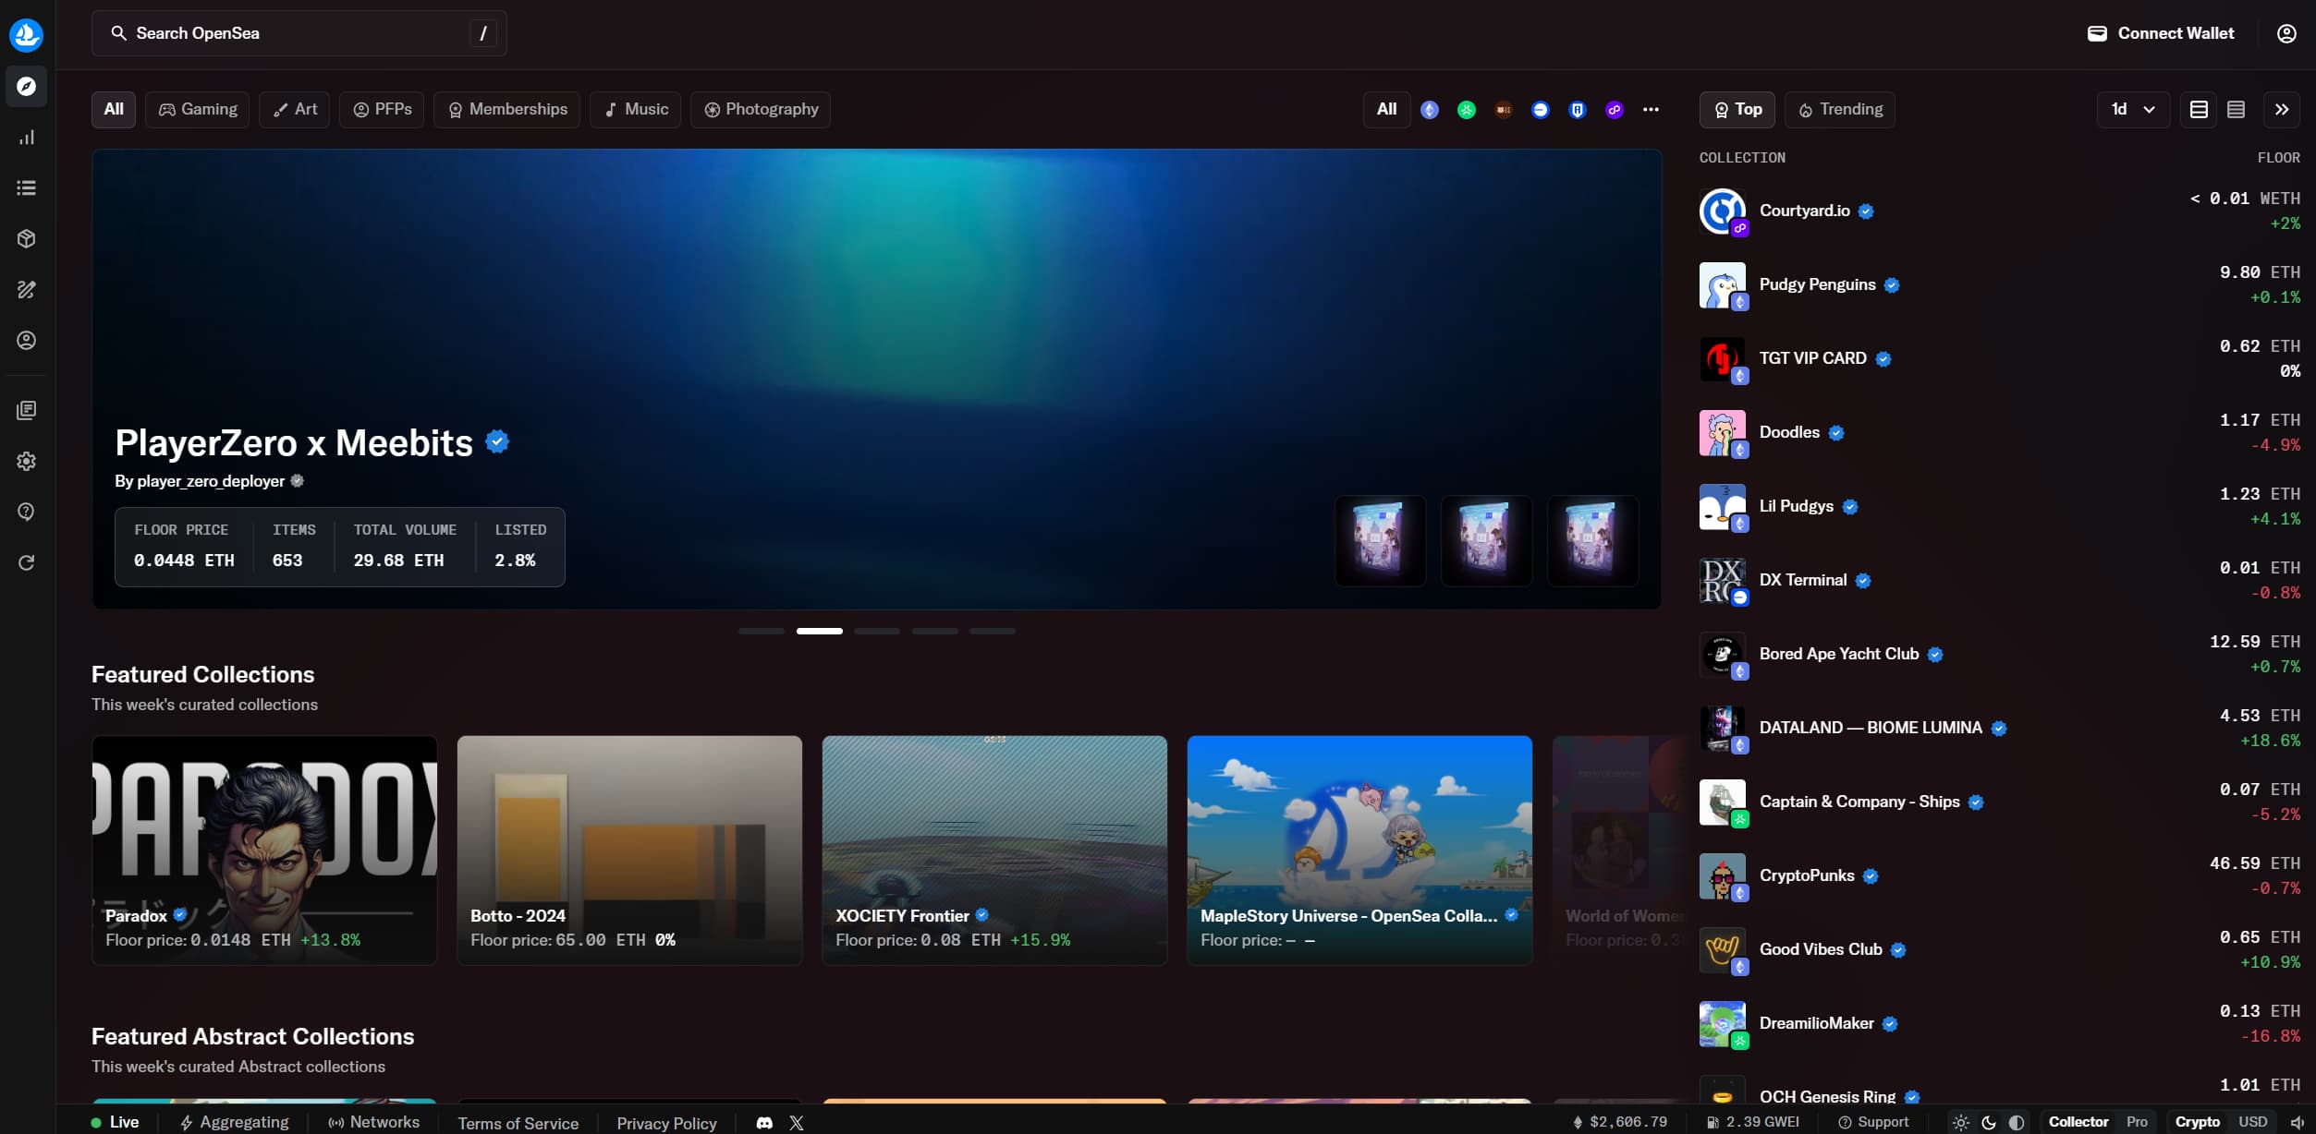Select the Studio pen icon in sidebar
2316x1134 pixels.
[27, 289]
